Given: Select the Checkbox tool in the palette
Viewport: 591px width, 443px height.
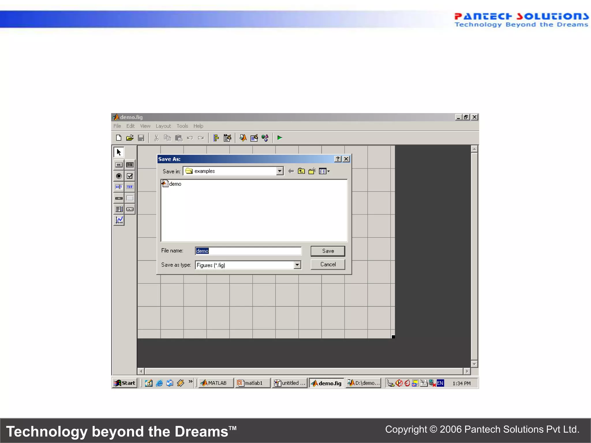Looking at the screenshot, I should [130, 176].
